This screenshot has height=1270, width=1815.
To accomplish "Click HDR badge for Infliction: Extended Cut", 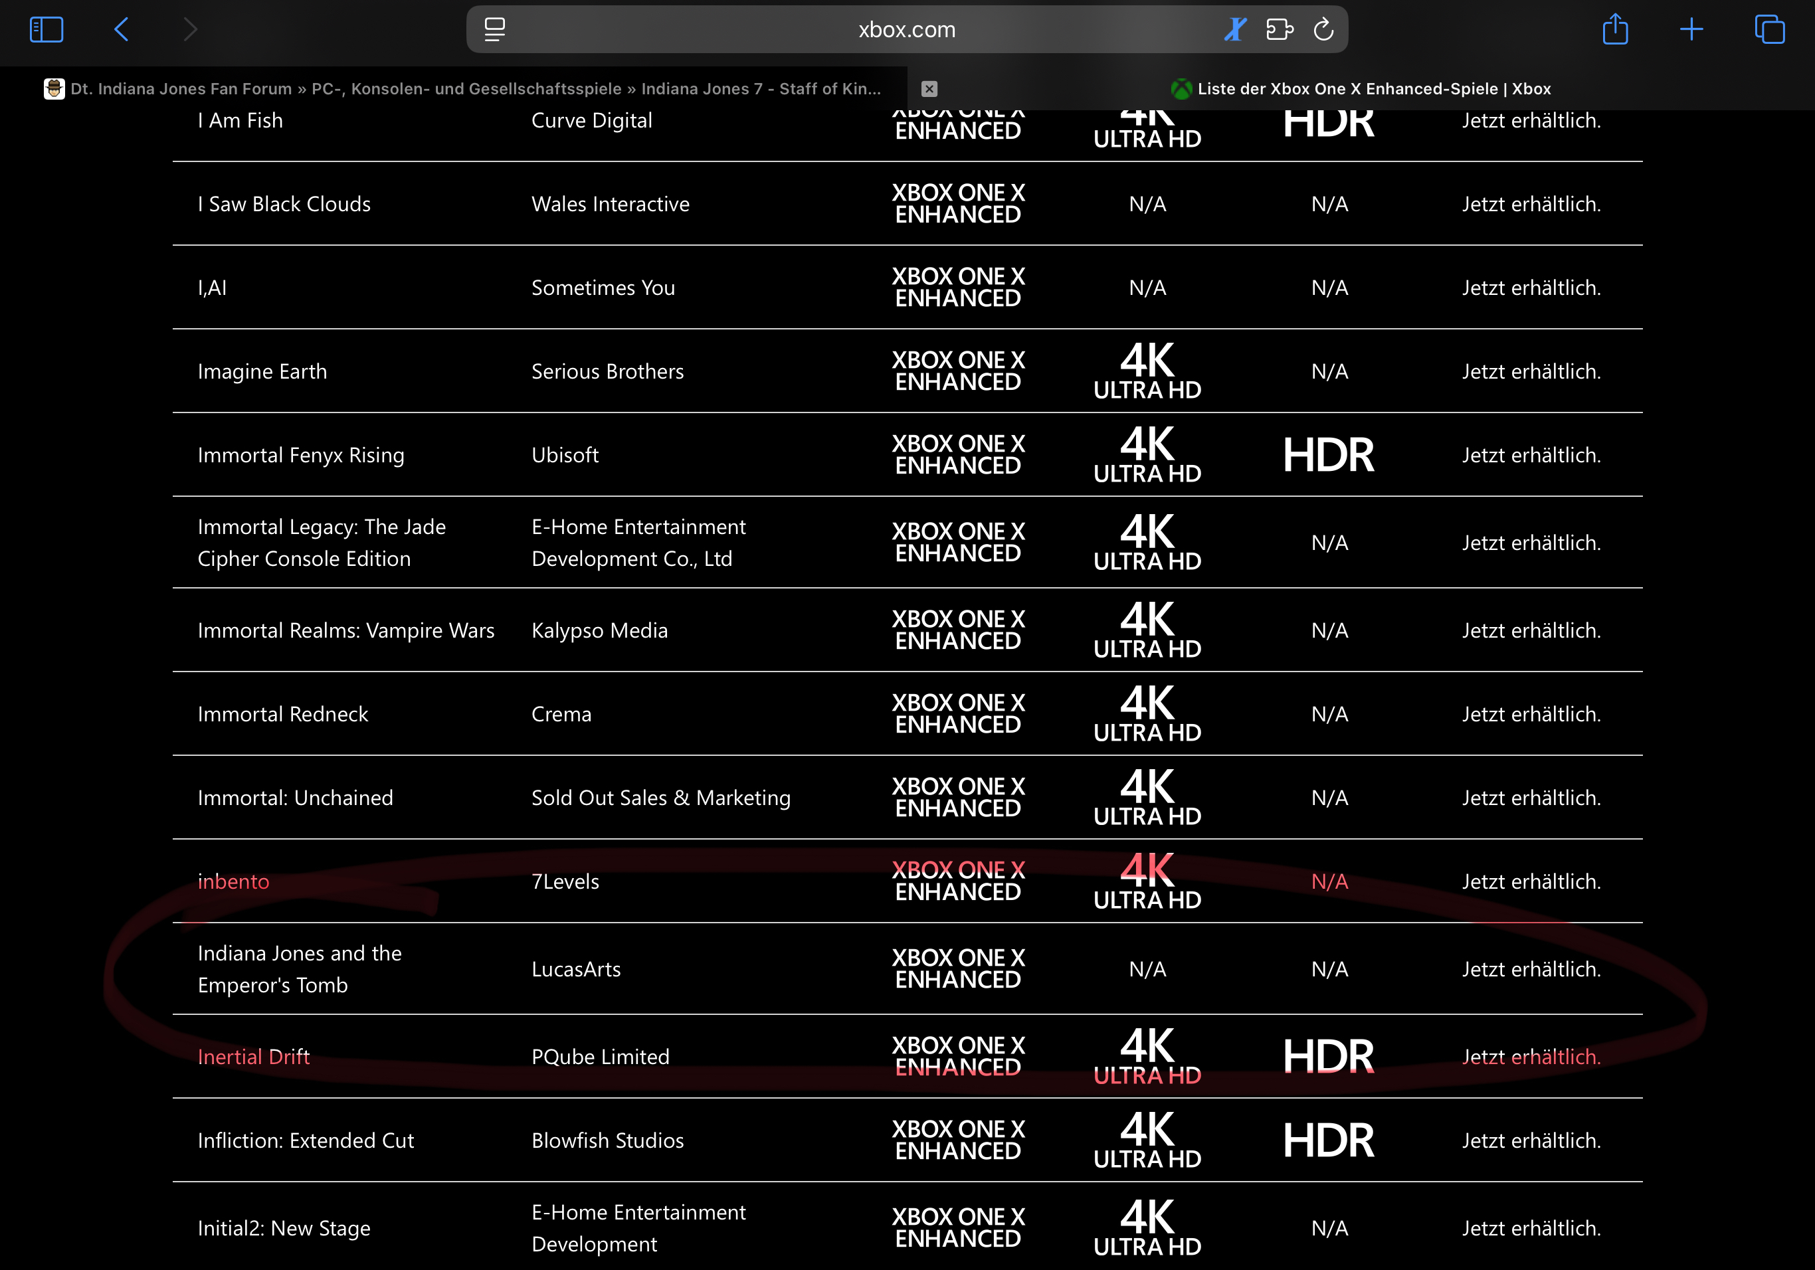I will tap(1328, 1140).
